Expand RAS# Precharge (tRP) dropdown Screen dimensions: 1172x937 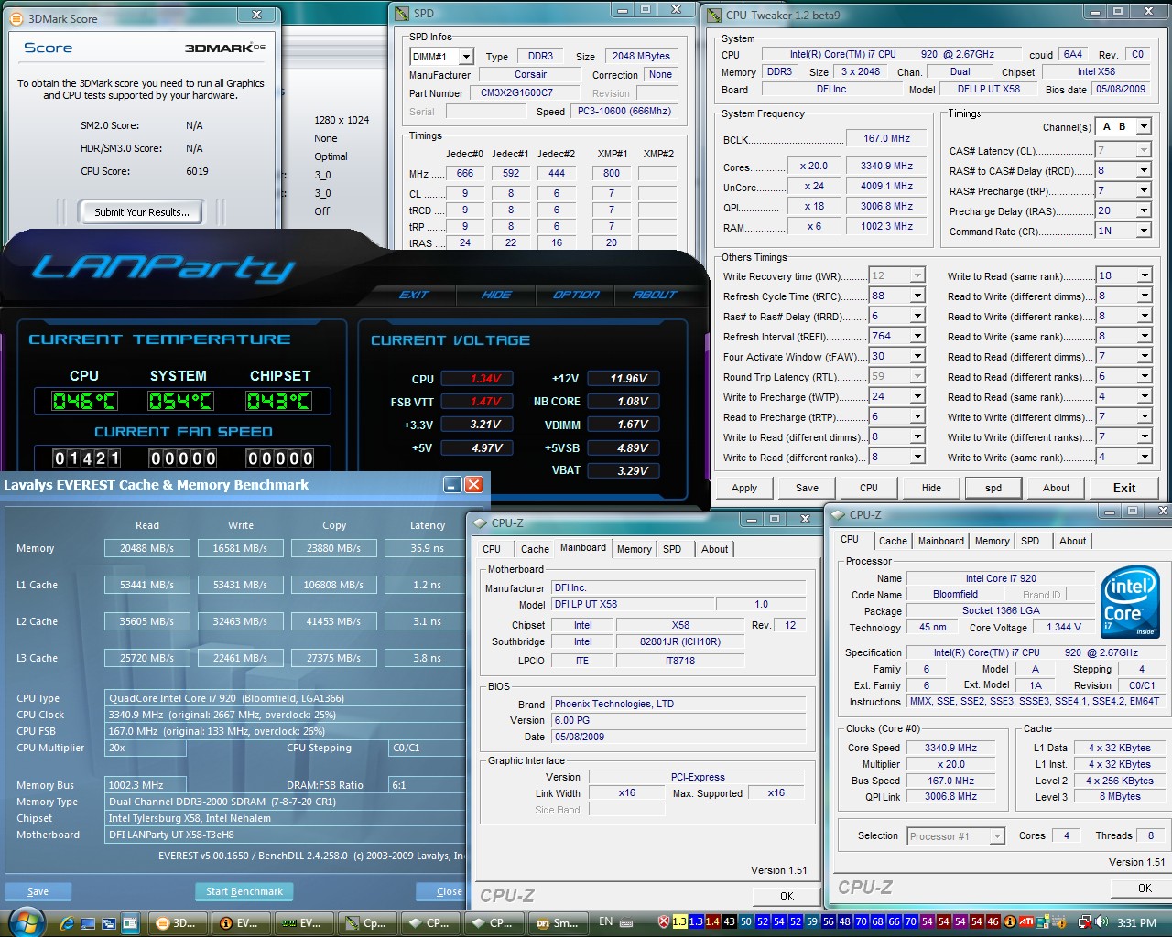click(x=1144, y=190)
